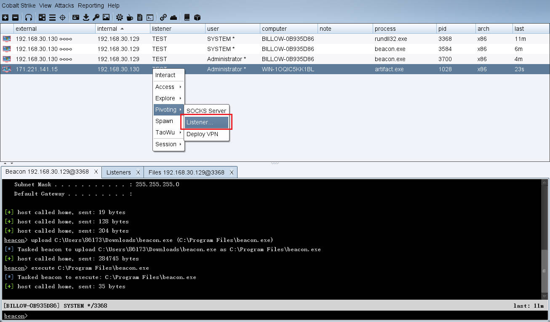Viewport: 550px width, 322px height.
Task: Expand Pivoting submenu entry
Action: (x=168, y=110)
